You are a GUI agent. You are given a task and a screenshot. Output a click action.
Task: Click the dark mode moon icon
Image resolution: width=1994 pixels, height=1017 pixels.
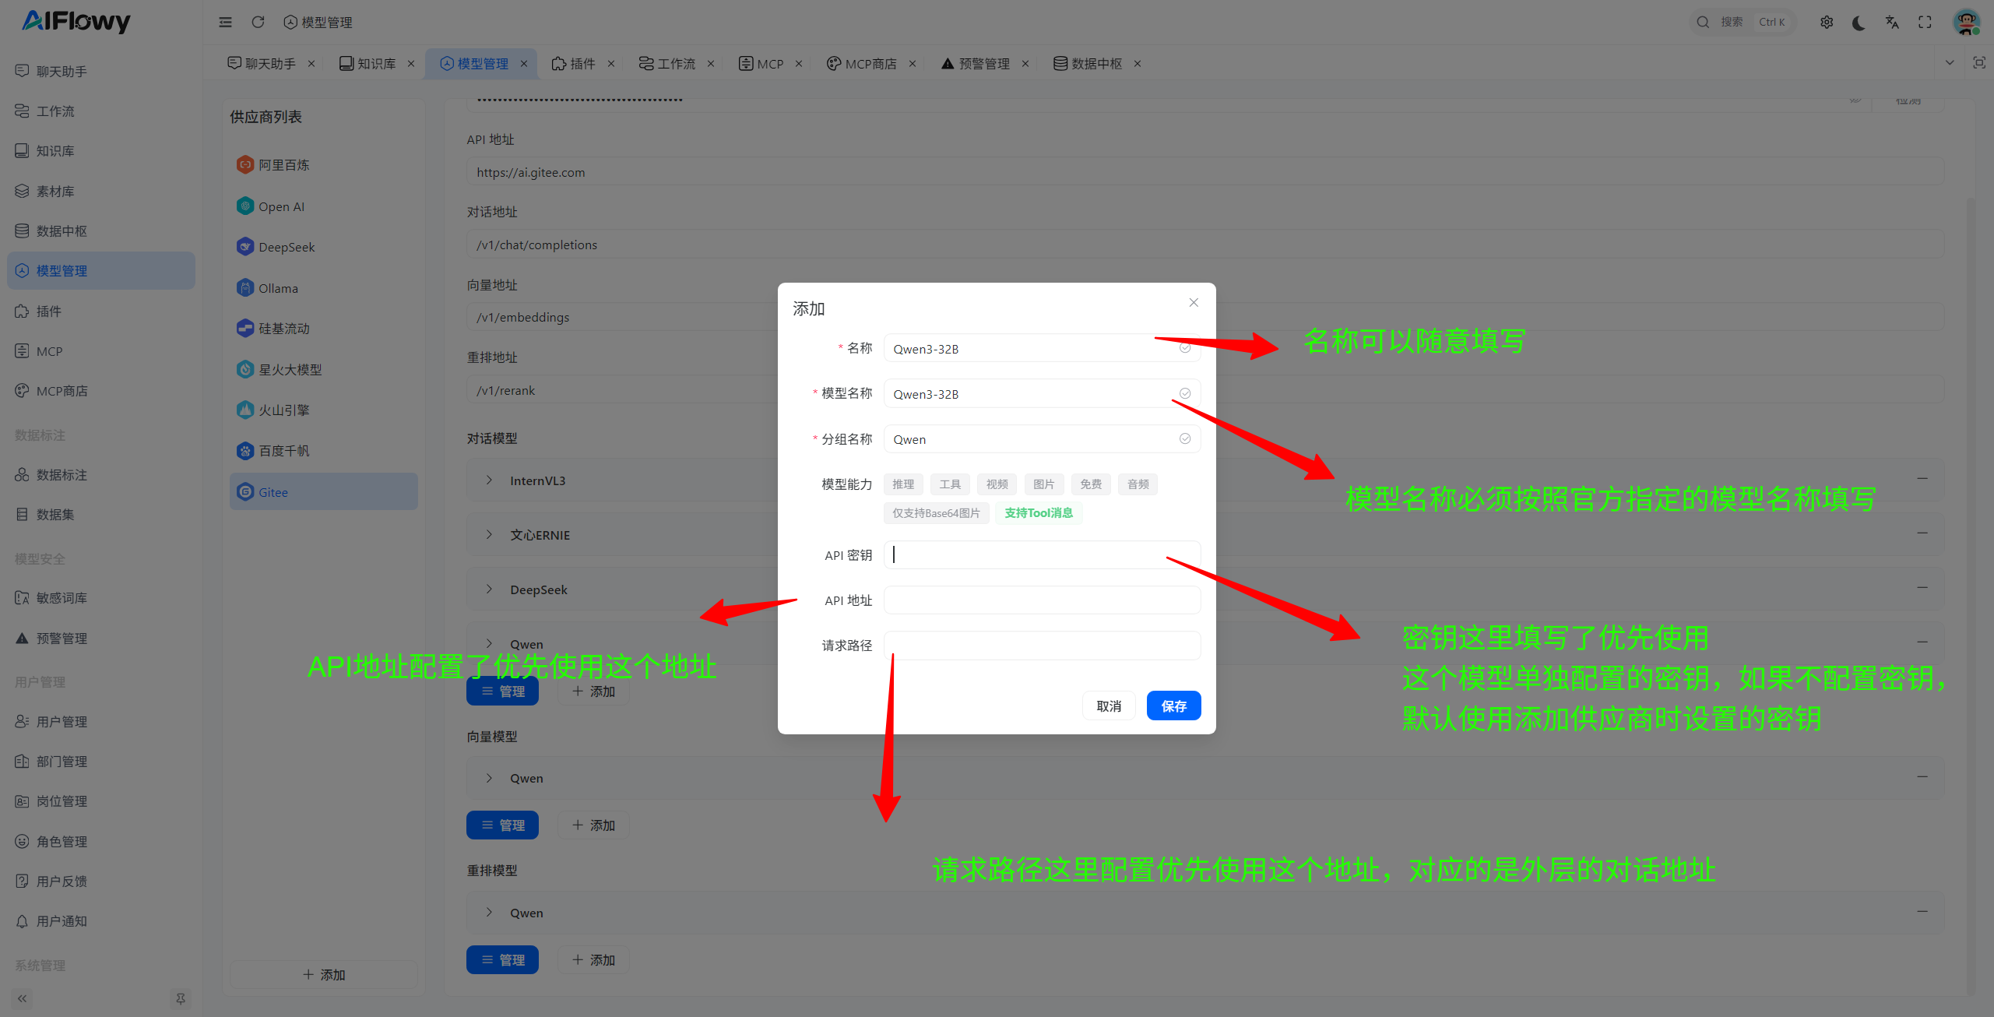click(1859, 23)
